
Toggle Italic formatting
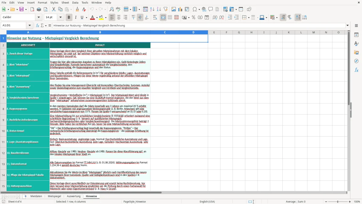(x=76, y=18)
